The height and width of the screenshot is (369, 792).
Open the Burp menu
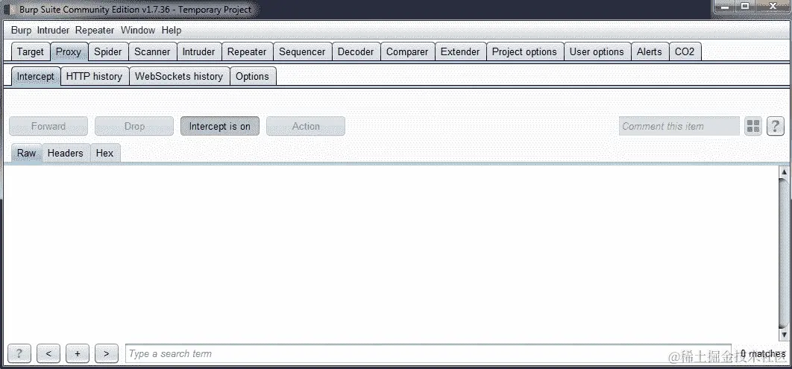[x=21, y=31]
